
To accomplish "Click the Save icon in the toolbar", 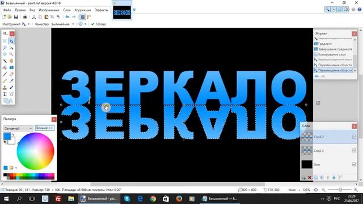I will tap(16, 17).
